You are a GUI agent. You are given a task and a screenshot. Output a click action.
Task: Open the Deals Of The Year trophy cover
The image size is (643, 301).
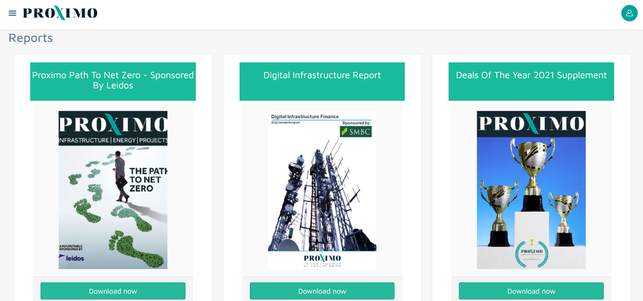click(531, 190)
